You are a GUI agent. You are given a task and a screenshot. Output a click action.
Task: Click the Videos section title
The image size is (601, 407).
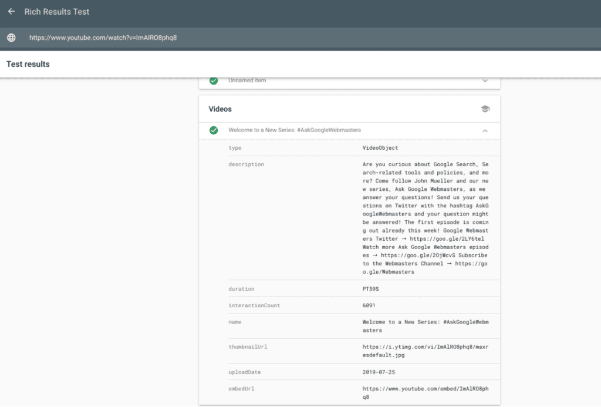coord(220,109)
